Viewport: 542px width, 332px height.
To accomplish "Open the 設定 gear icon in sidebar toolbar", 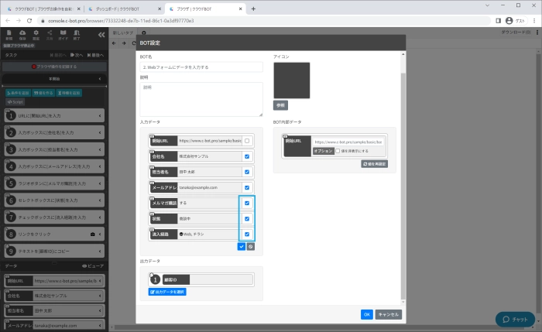I will [x=36, y=34].
